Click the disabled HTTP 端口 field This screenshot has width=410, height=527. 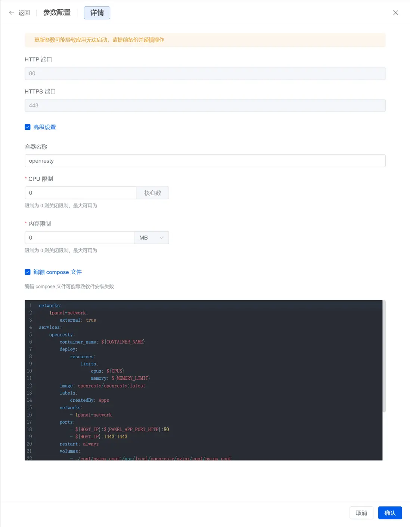[x=205, y=74]
